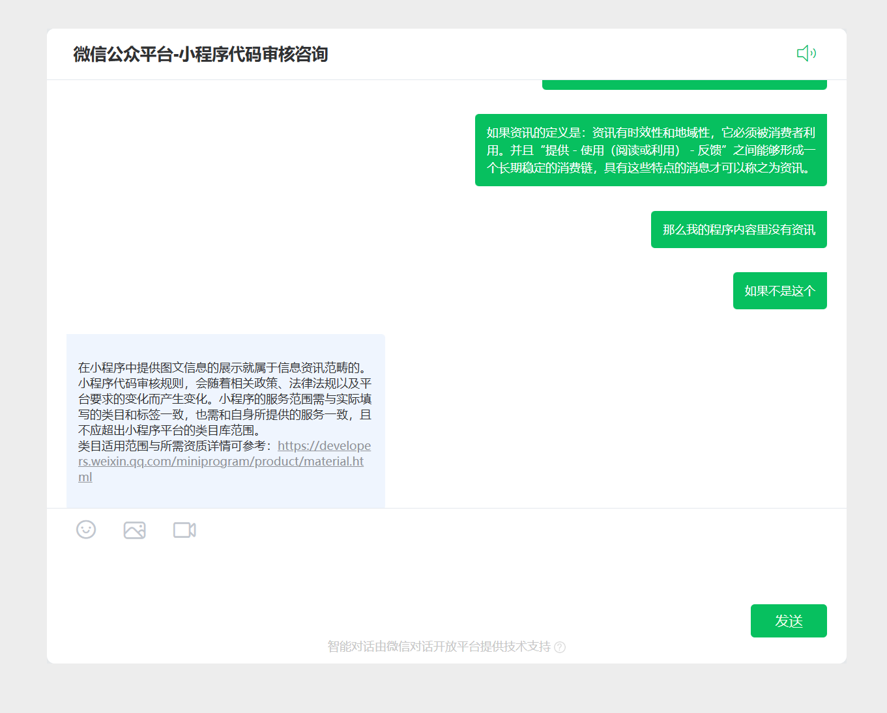Select the bubble explaining 资讯的定义
The width and height of the screenshot is (887, 713).
coord(650,150)
